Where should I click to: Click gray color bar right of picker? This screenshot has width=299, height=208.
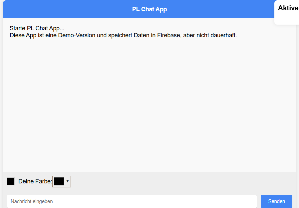click(x=183, y=181)
